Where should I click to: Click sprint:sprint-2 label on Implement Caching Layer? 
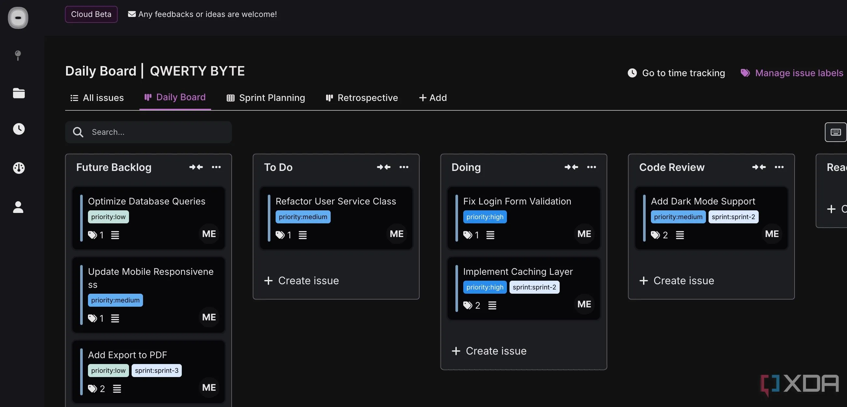(x=534, y=287)
